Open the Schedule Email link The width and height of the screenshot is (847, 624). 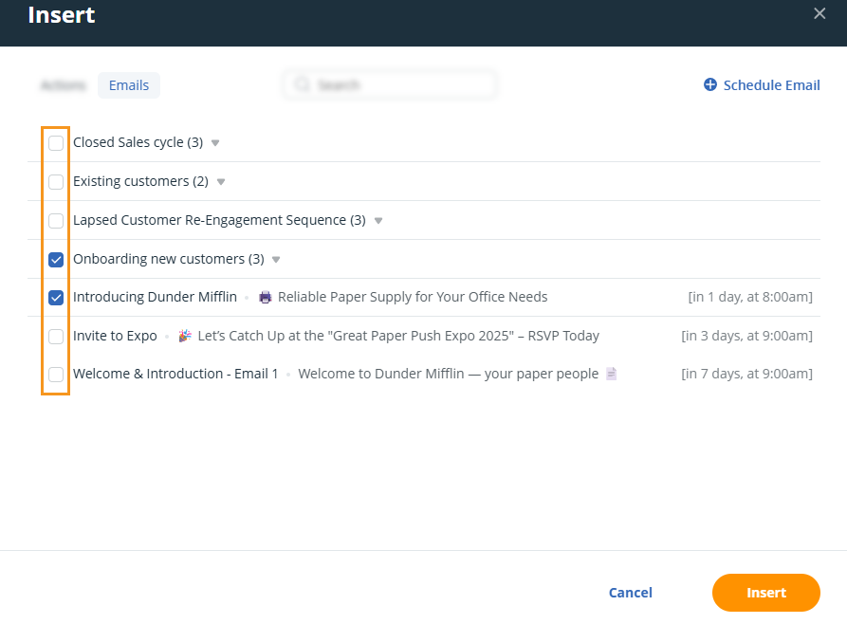click(x=771, y=84)
